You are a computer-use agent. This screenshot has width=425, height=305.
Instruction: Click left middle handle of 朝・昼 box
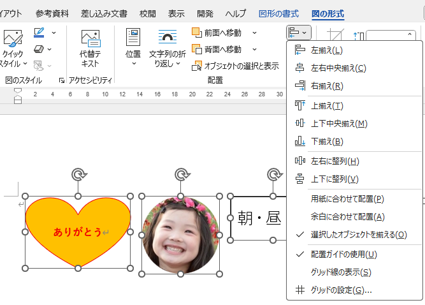(x=231, y=218)
